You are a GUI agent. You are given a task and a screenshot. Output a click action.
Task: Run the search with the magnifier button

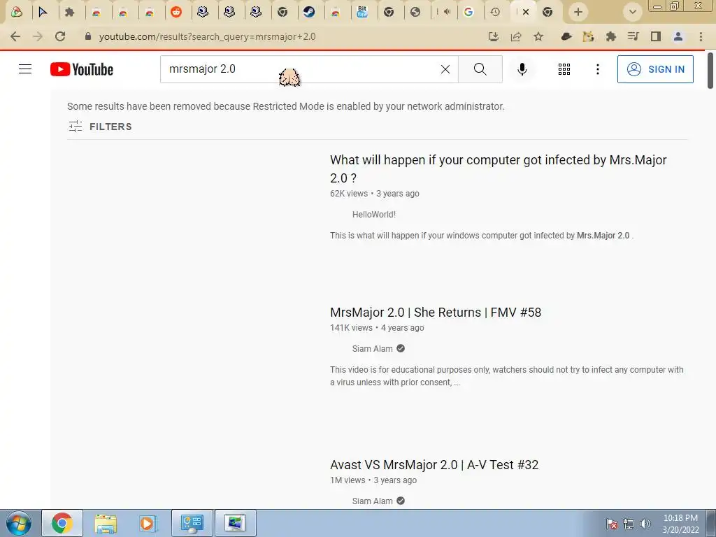480,69
